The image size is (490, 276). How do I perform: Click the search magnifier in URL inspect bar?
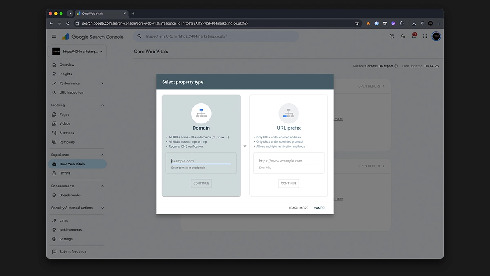(140, 36)
